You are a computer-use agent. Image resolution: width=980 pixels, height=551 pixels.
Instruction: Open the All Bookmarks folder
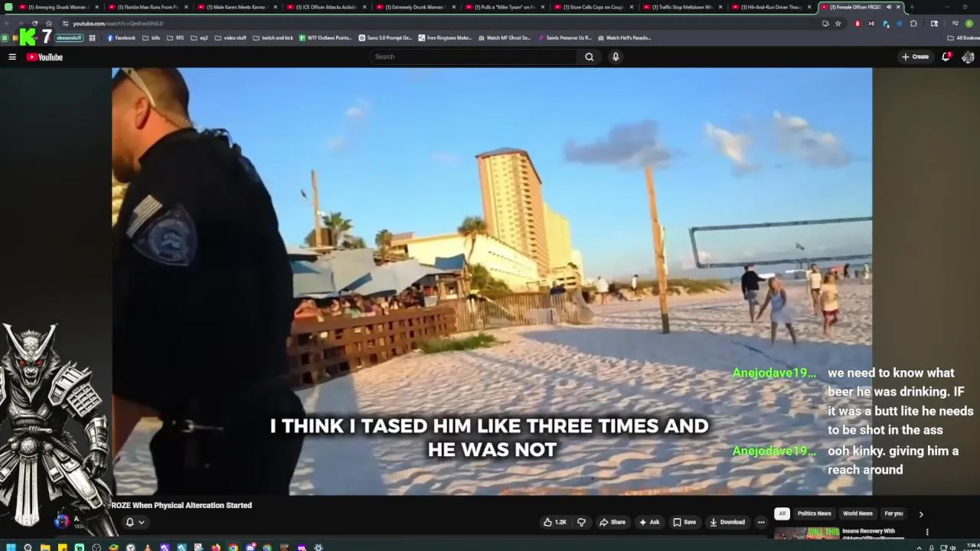pos(962,37)
